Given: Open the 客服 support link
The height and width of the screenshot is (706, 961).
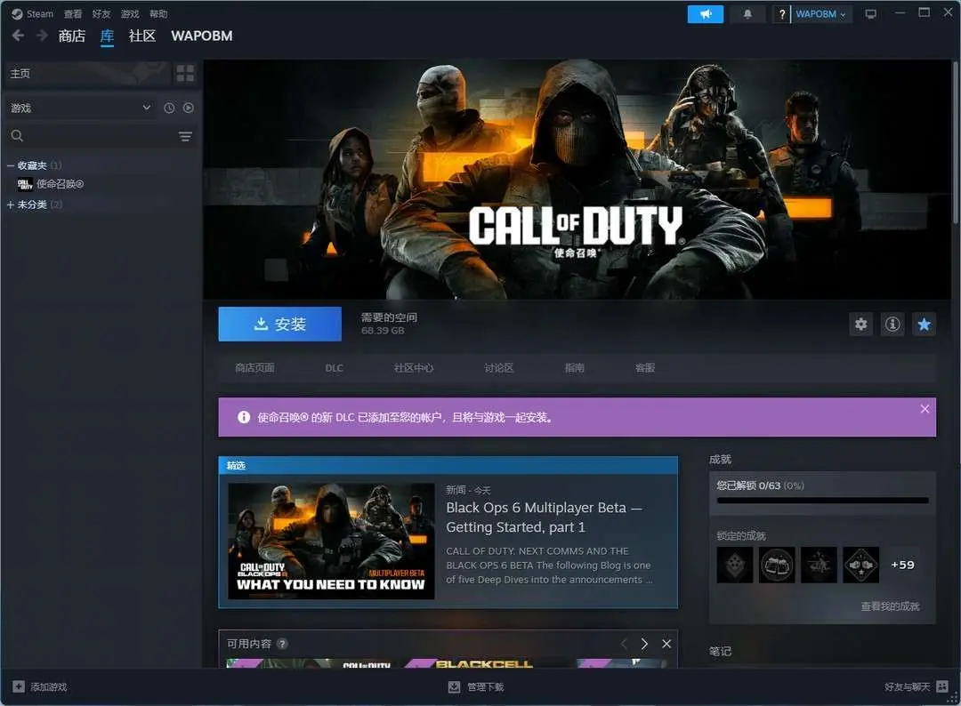Looking at the screenshot, I should click(645, 367).
